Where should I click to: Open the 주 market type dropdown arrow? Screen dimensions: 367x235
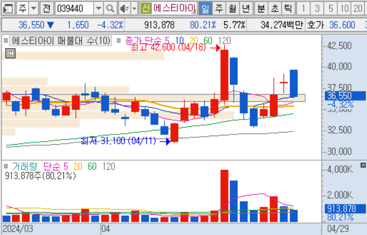click(34, 9)
